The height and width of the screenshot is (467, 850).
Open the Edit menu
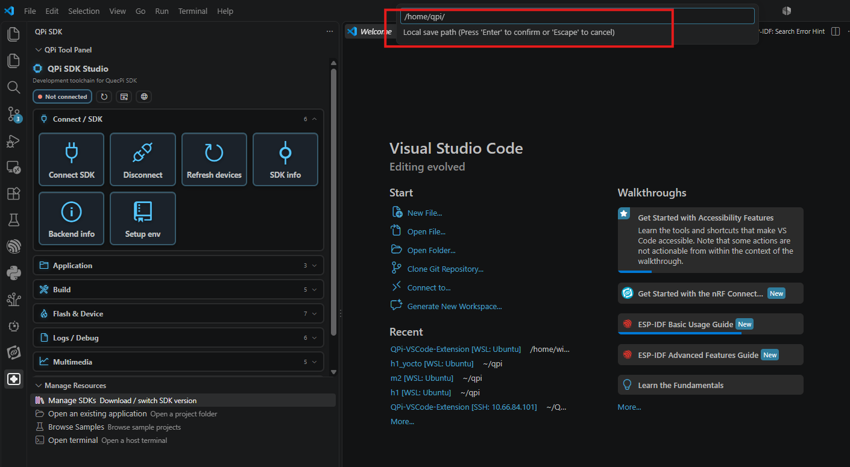[x=52, y=11]
